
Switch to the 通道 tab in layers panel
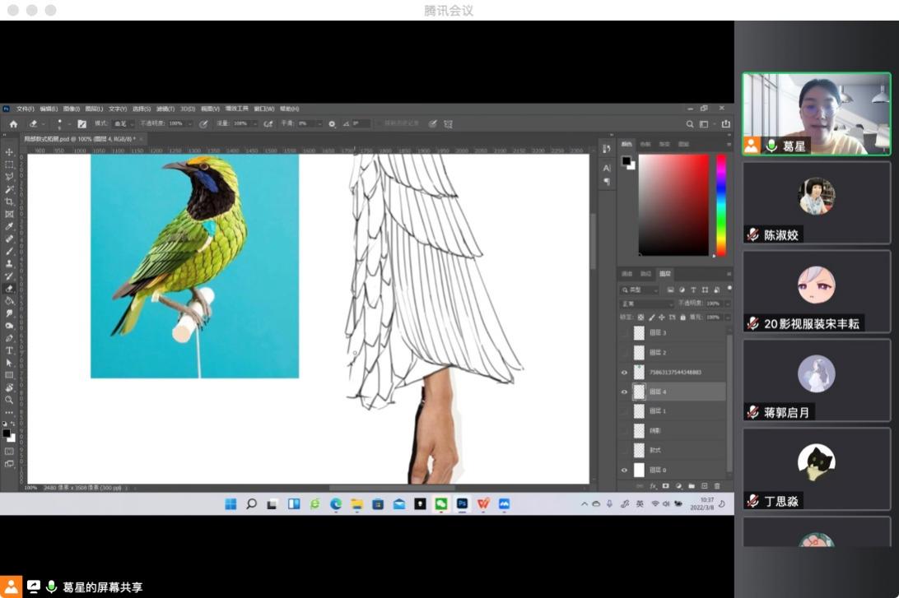627,274
